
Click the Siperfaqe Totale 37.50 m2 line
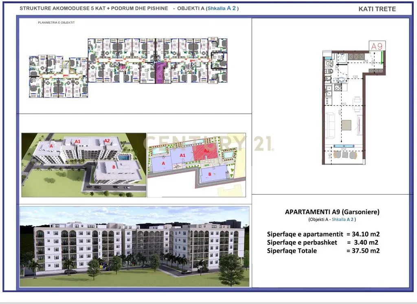click(x=323, y=251)
